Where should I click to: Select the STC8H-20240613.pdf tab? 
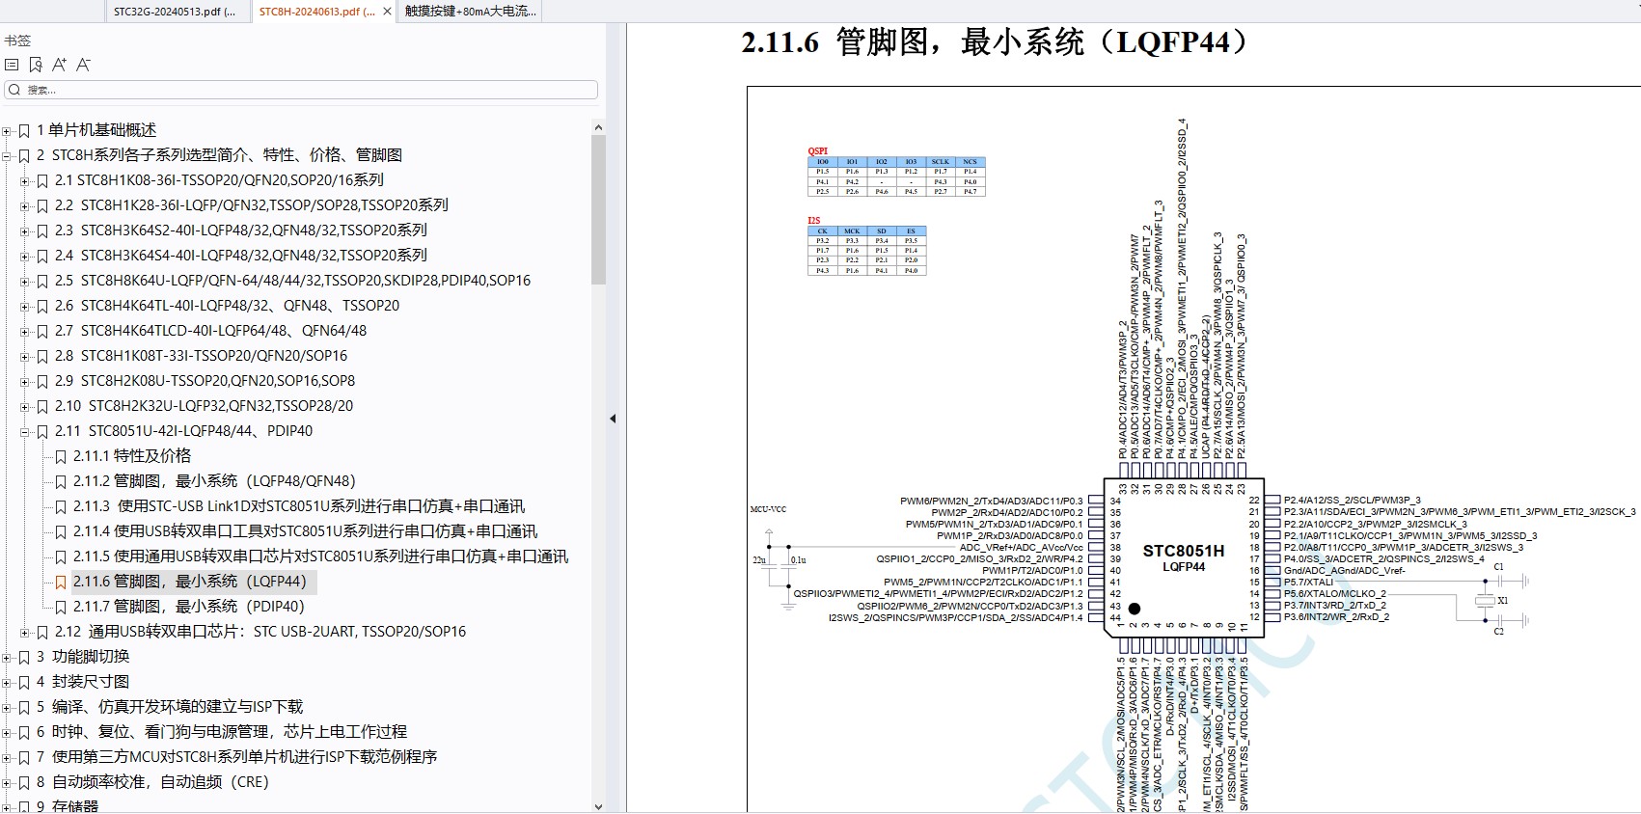click(x=316, y=12)
